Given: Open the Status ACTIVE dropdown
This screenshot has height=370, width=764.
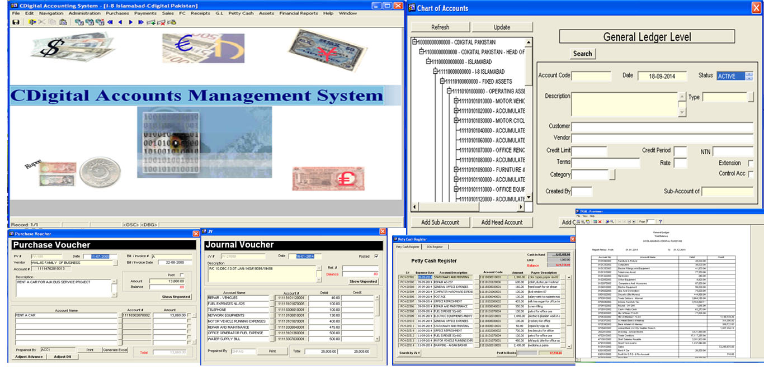Looking at the screenshot, I should [749, 76].
